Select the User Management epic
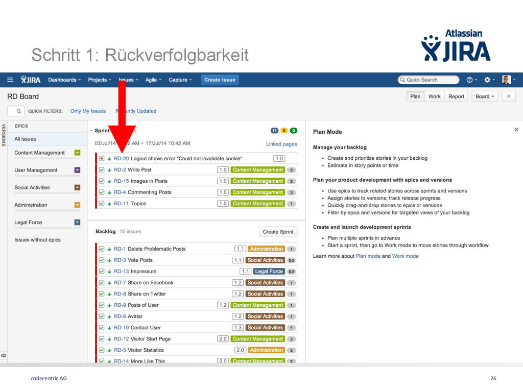 36,170
